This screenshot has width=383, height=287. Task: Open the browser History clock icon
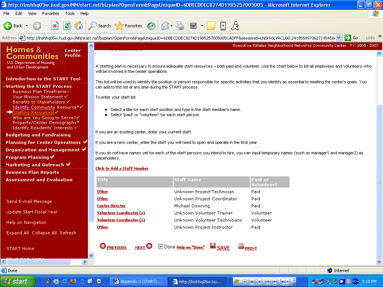pos(151,26)
